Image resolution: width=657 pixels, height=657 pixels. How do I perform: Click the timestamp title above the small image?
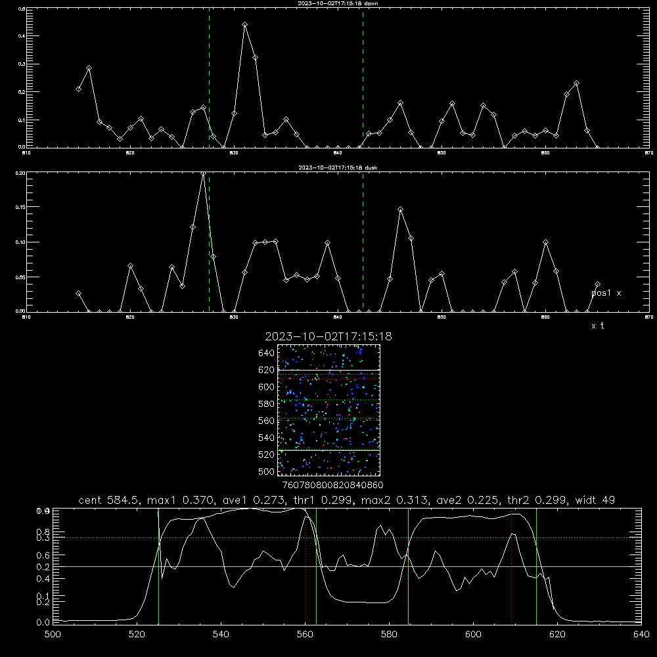coord(328,336)
